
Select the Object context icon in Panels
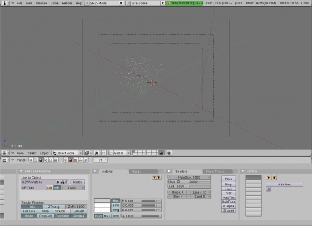46,160
